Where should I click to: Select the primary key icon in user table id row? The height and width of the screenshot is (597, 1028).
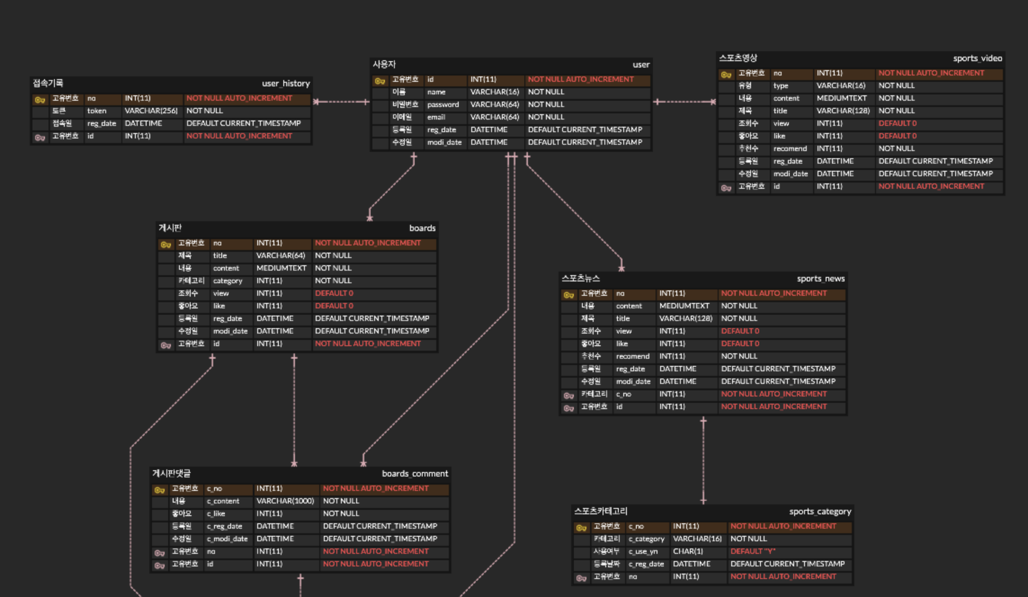(x=380, y=80)
